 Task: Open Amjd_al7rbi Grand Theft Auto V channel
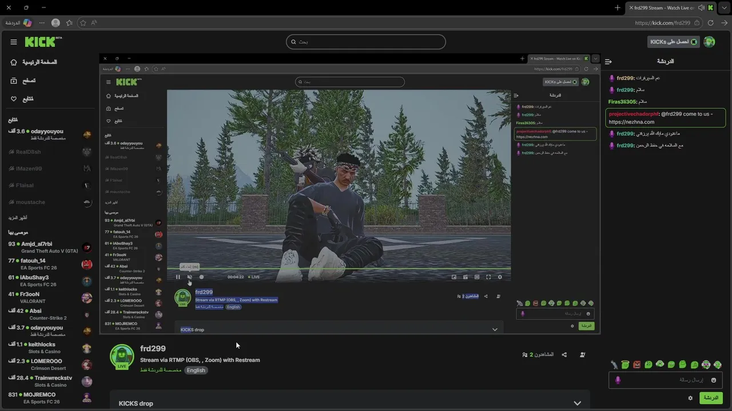click(x=50, y=247)
